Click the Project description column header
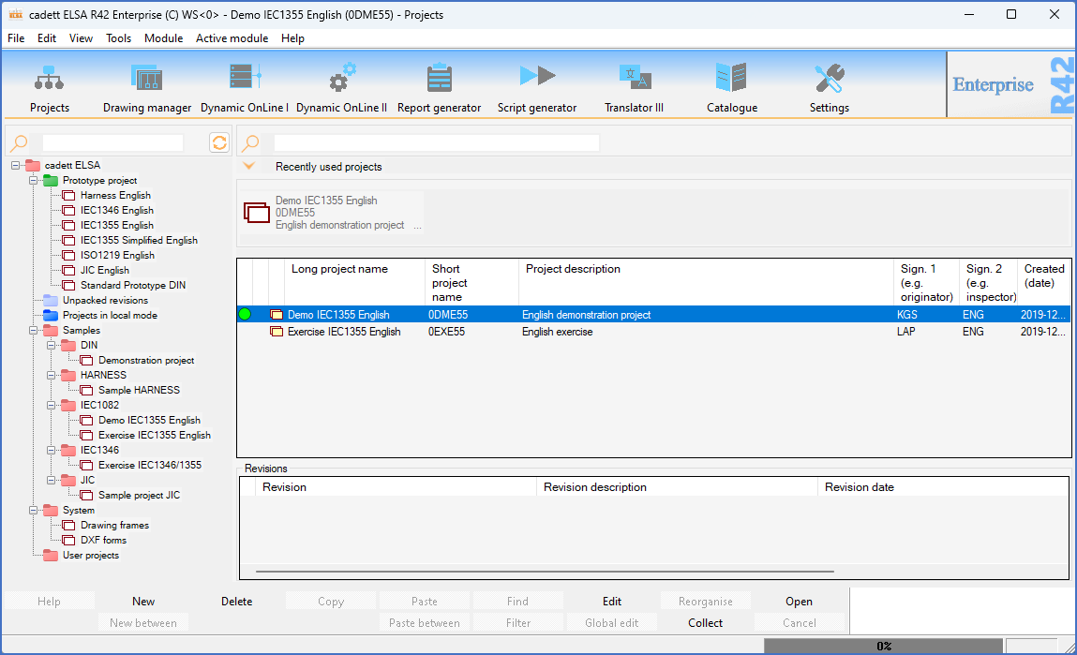Viewport: 1077px width, 655px height. tap(707, 283)
